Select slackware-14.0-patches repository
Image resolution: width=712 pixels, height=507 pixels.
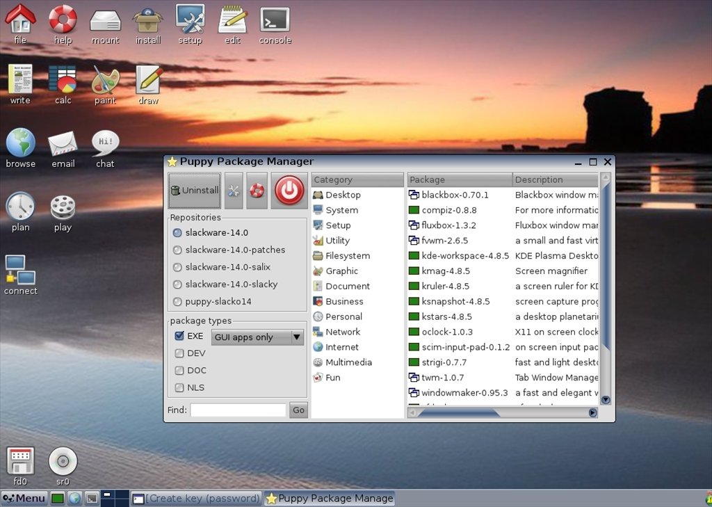click(x=229, y=250)
